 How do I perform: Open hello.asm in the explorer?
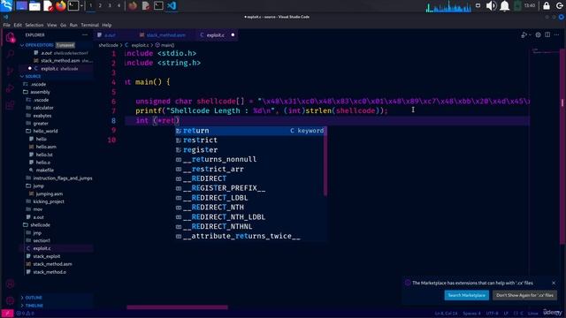(46, 147)
